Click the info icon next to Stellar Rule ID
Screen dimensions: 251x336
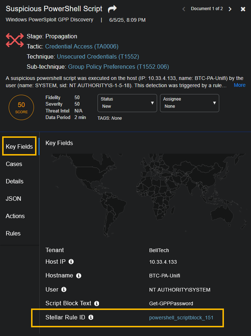[91, 317]
